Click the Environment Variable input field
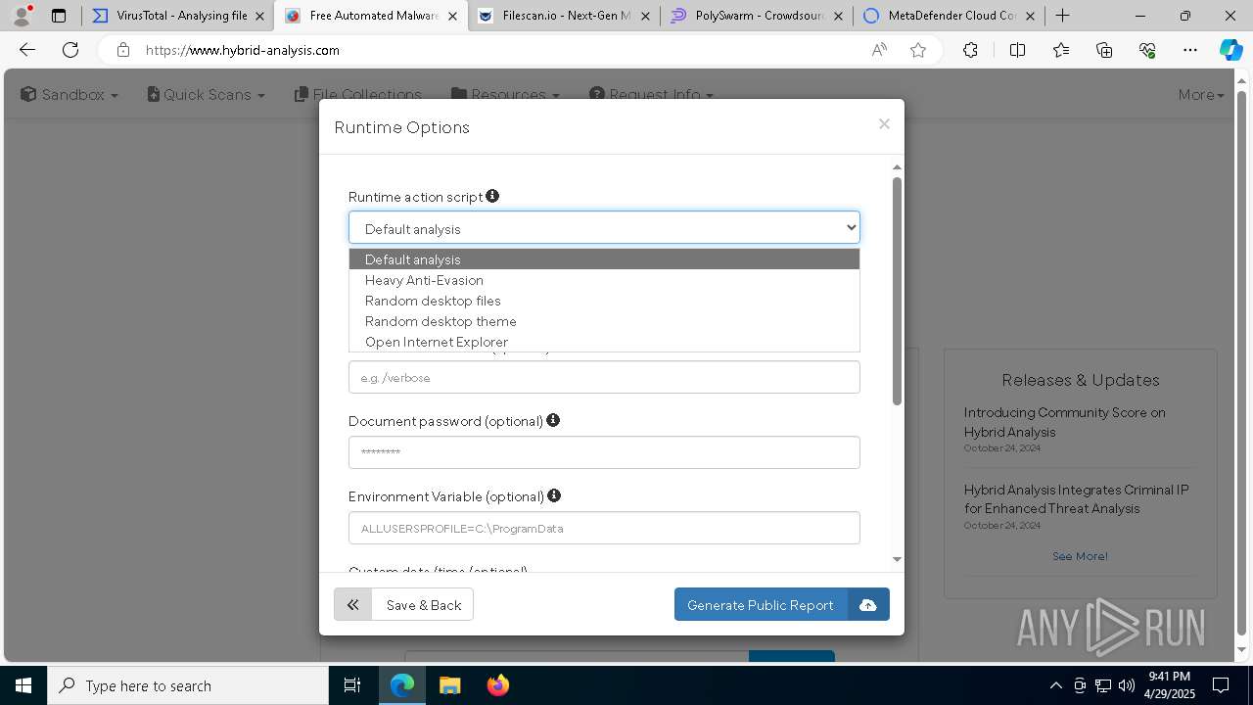This screenshot has height=705, width=1253. (604, 528)
